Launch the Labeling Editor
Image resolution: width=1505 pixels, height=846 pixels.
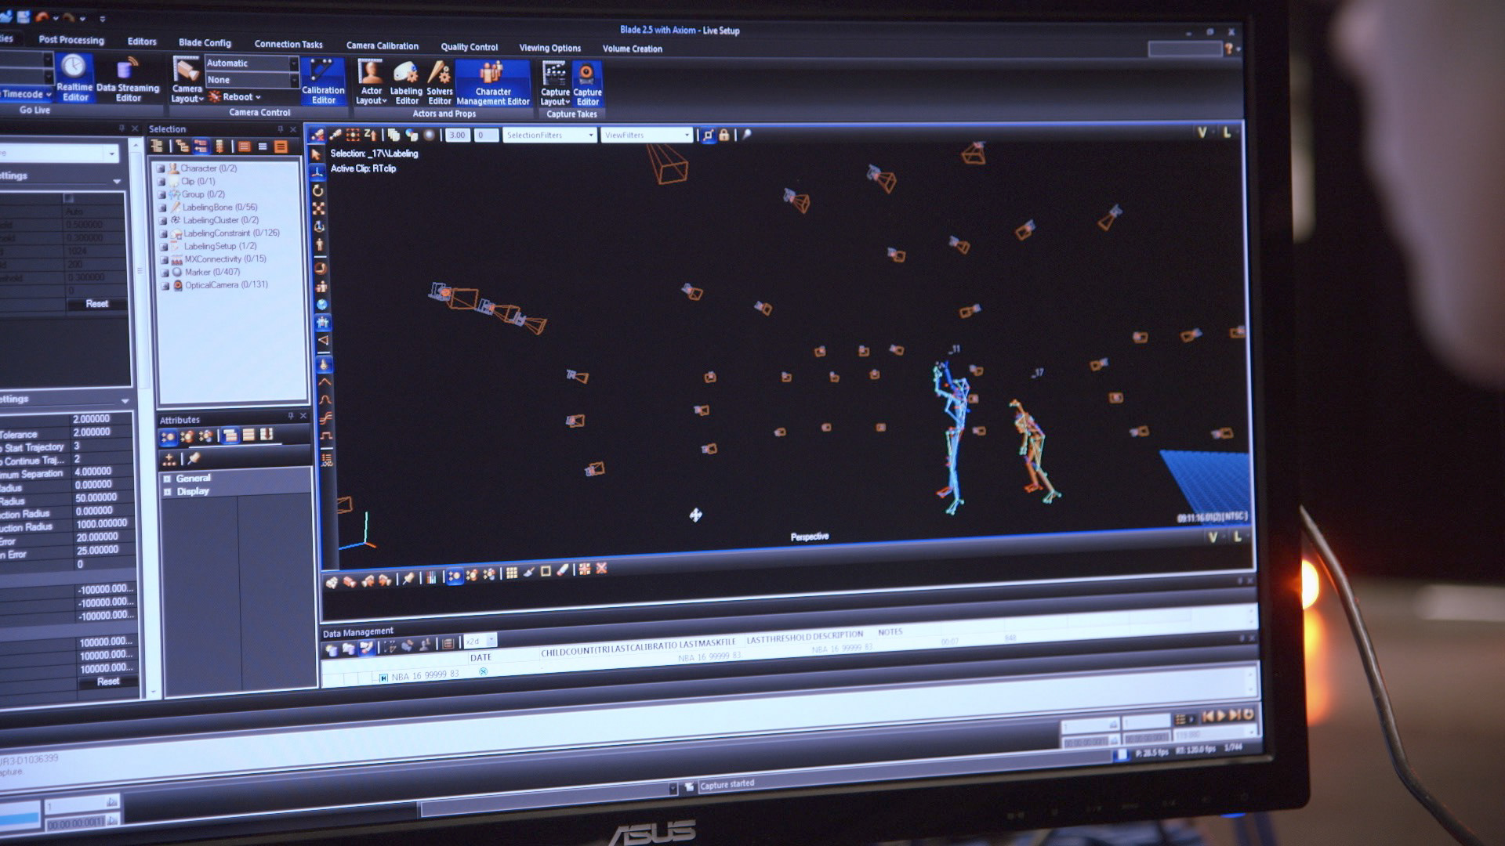click(x=406, y=82)
